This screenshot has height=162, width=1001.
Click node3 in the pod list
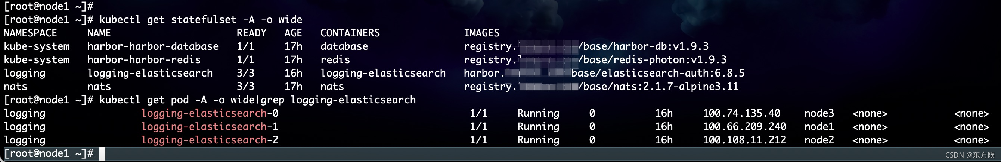pos(819,113)
